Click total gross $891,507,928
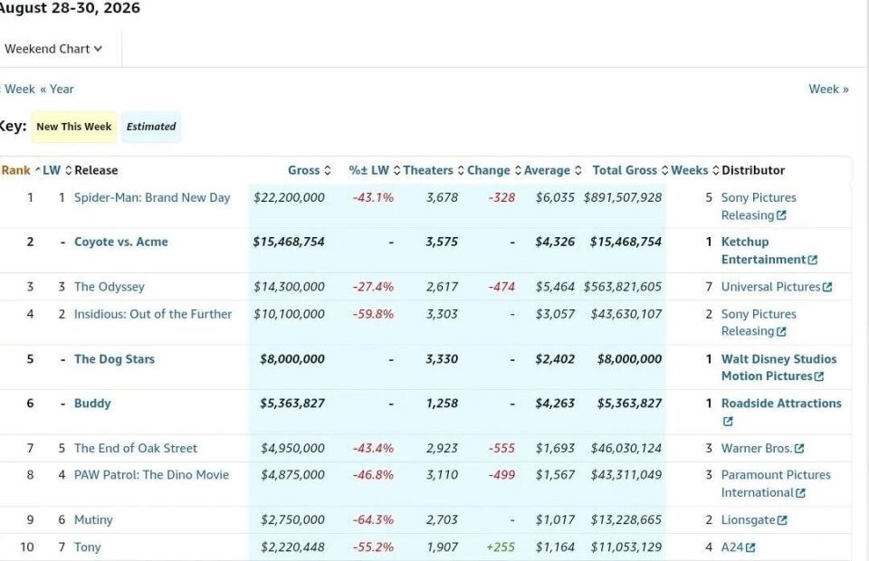 623,197
